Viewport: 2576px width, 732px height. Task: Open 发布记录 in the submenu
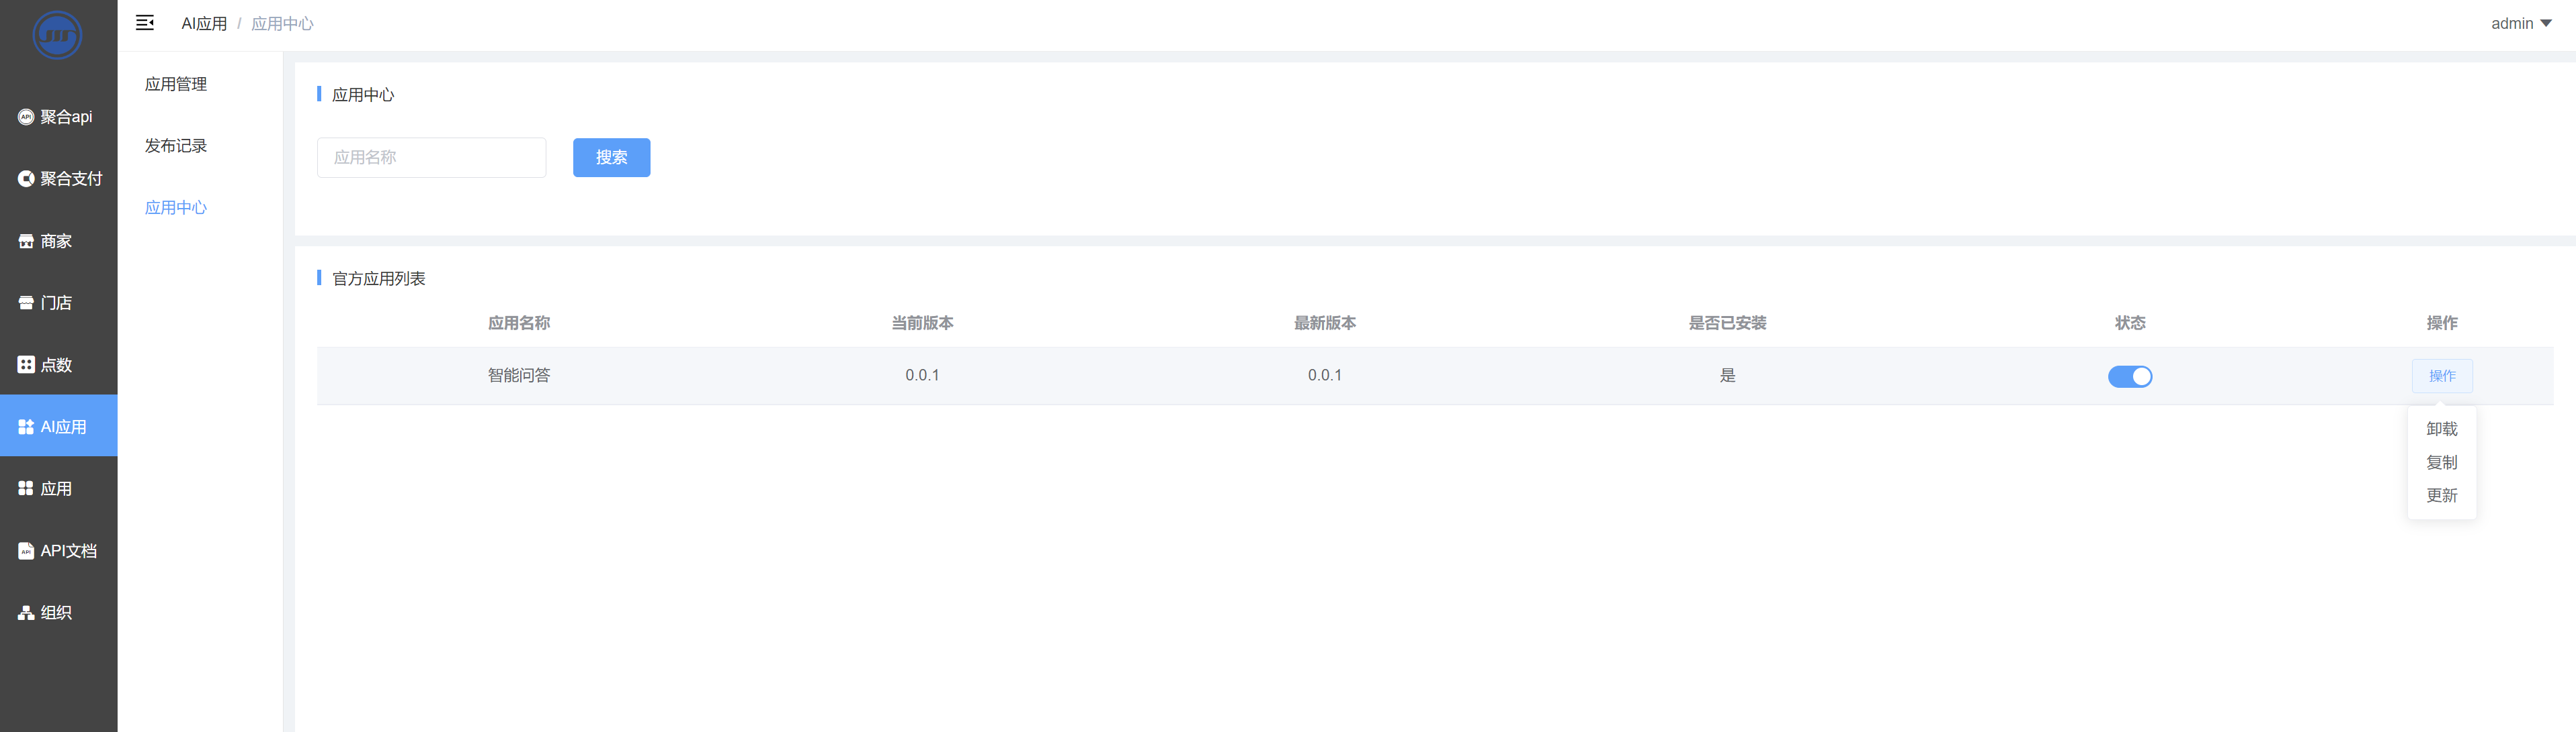tap(176, 146)
